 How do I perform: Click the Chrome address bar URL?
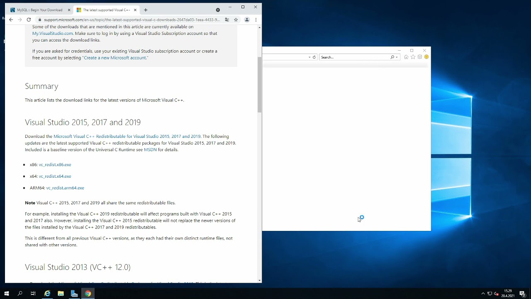pos(132,20)
